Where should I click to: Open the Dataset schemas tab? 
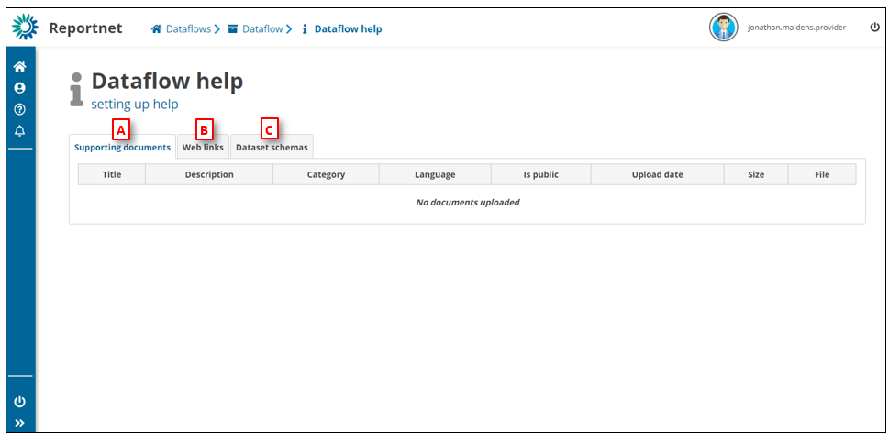272,147
